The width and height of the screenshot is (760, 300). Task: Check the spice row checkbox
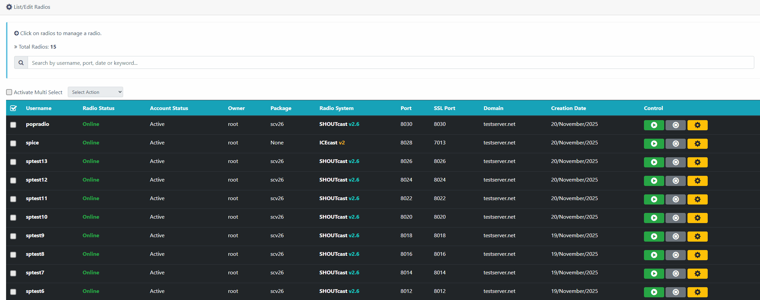click(13, 143)
